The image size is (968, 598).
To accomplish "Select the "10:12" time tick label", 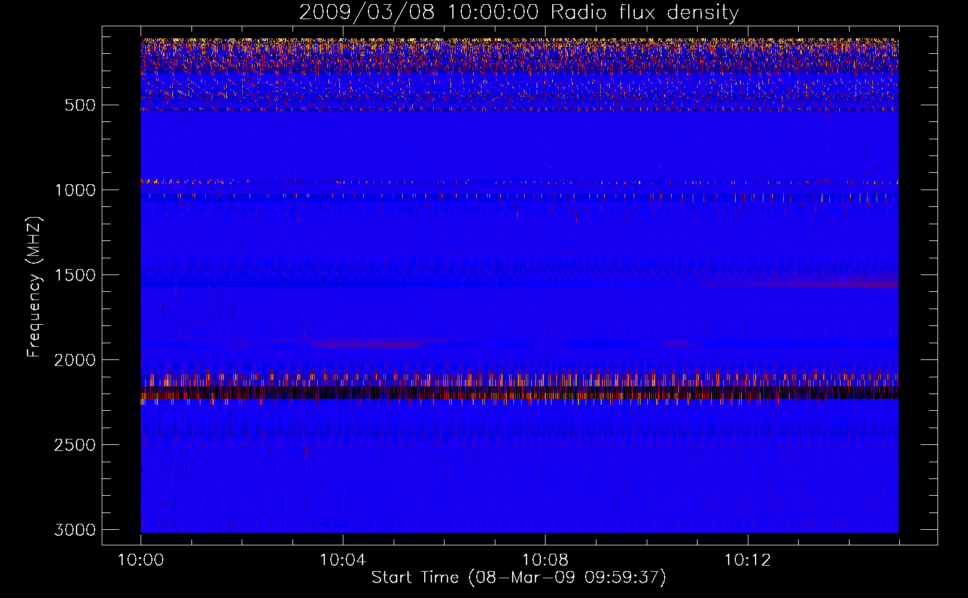I will pos(747,560).
